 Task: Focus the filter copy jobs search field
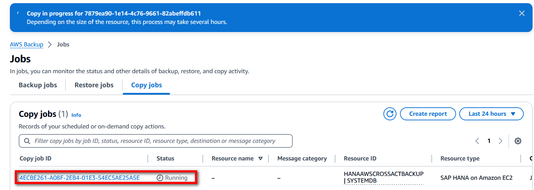tap(156, 141)
